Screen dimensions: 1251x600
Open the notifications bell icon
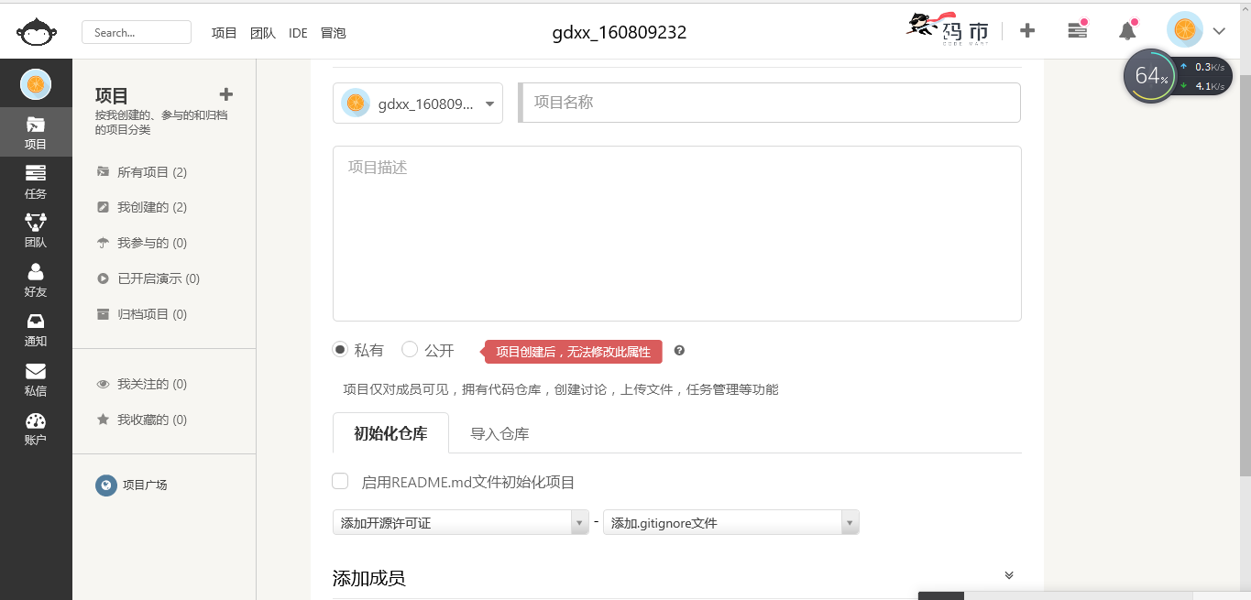coord(1128,29)
